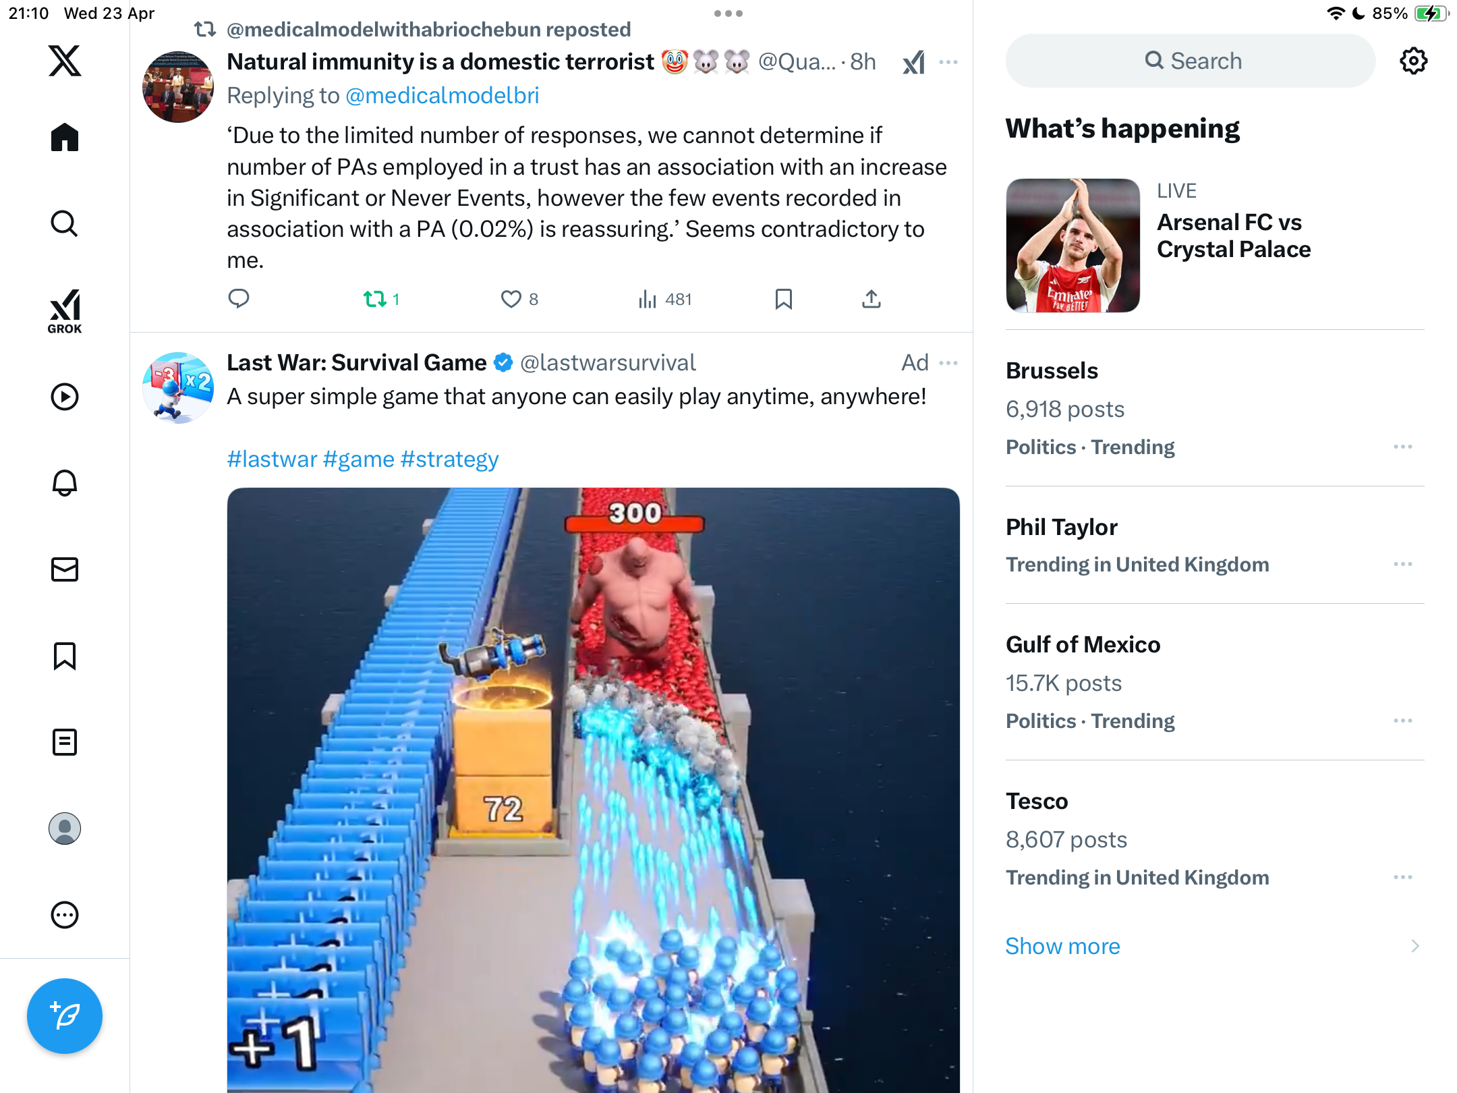Open more options for Brussels trend
1457x1093 pixels.
1402,447
